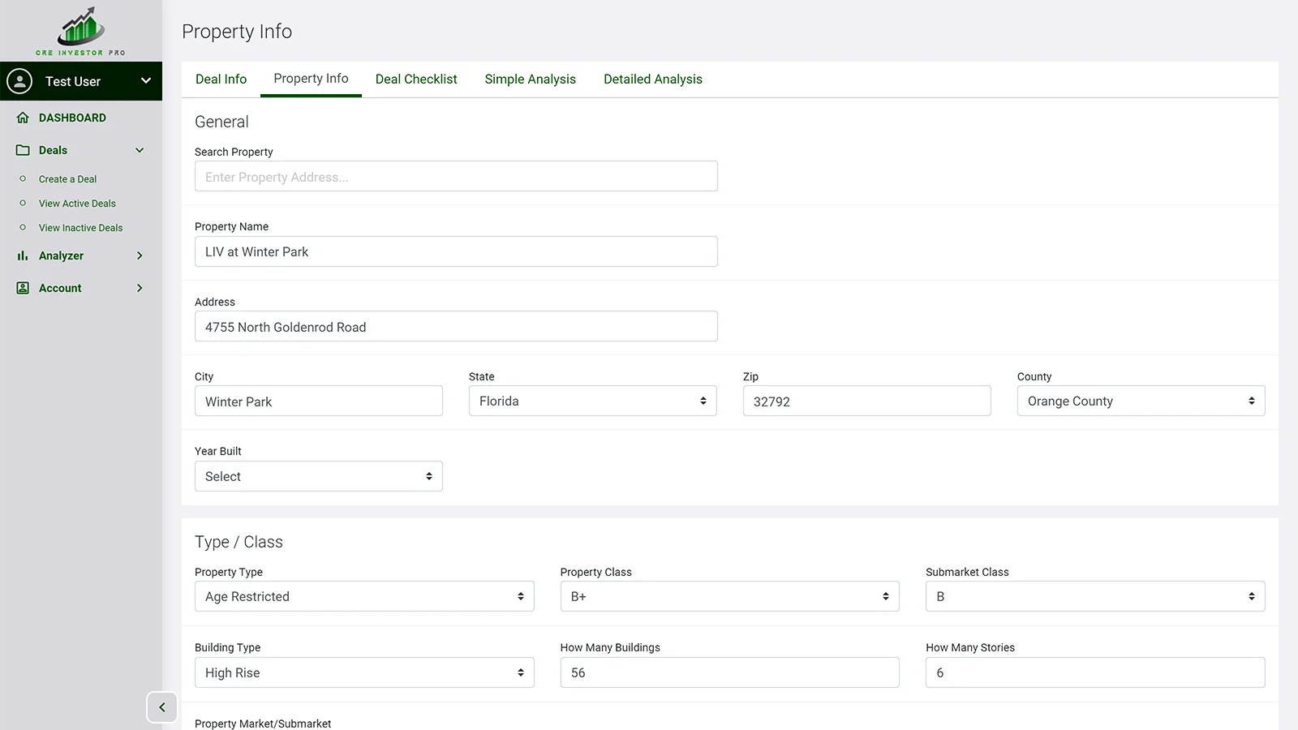Click the How Many Buildings field
1298x730 pixels.
(730, 672)
